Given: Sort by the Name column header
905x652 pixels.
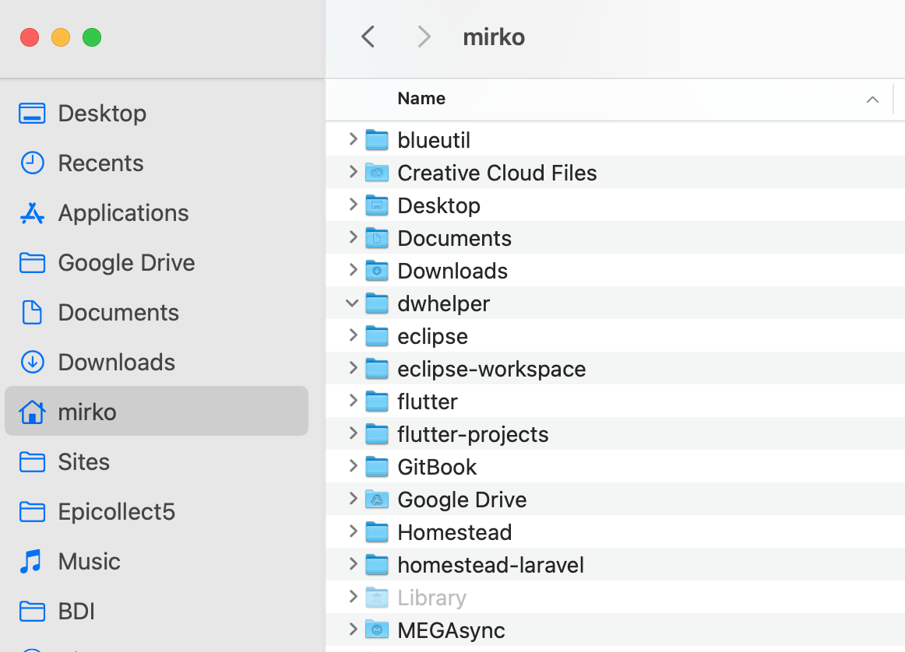Looking at the screenshot, I should click(421, 99).
